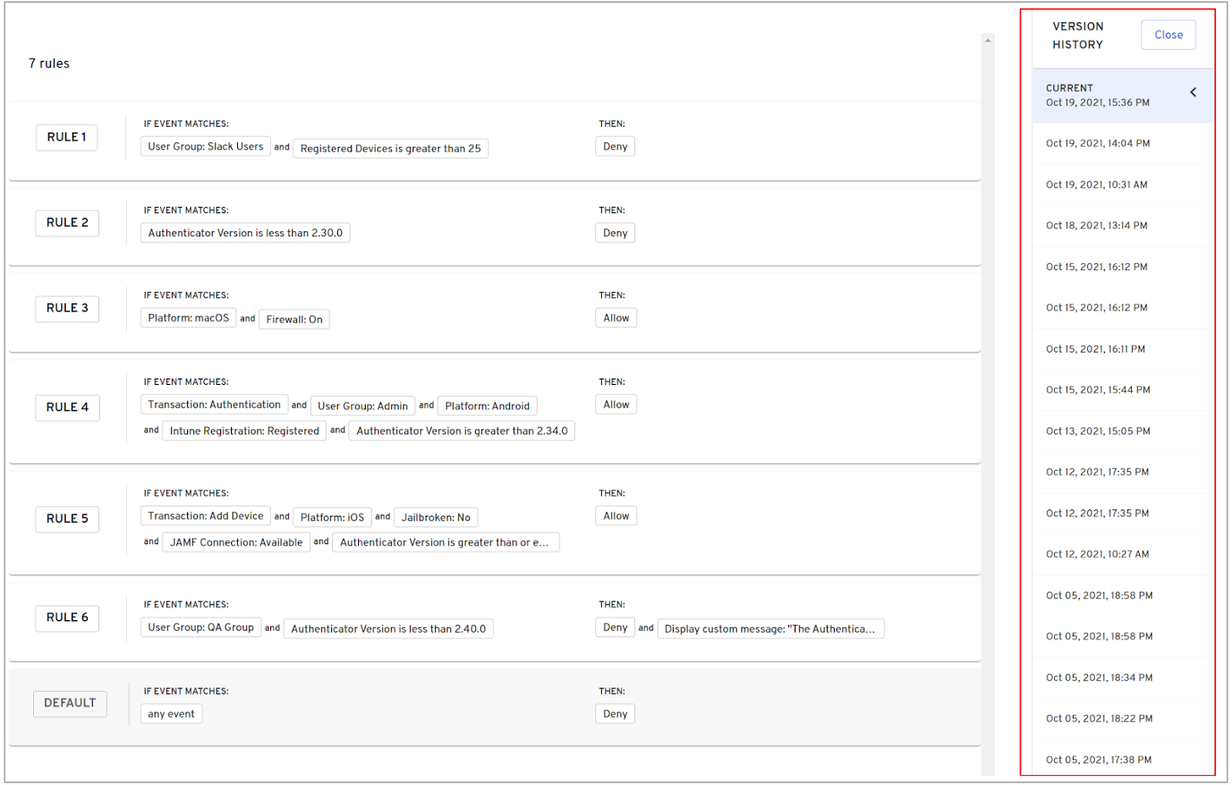
Task: Select the Intune Registration: Registered condition
Action: pos(244,431)
